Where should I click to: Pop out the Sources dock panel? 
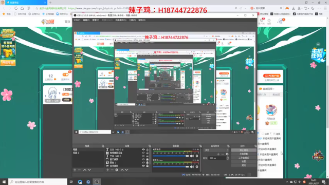click(150, 146)
